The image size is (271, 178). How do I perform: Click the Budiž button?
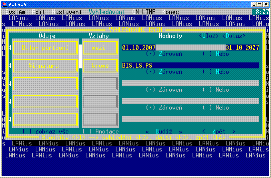164,132
